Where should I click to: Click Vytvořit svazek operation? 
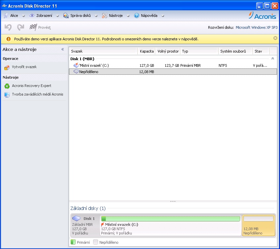pyautogui.click(x=24, y=67)
